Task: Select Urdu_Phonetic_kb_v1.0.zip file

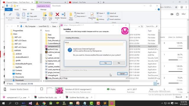Action: click(58, 78)
